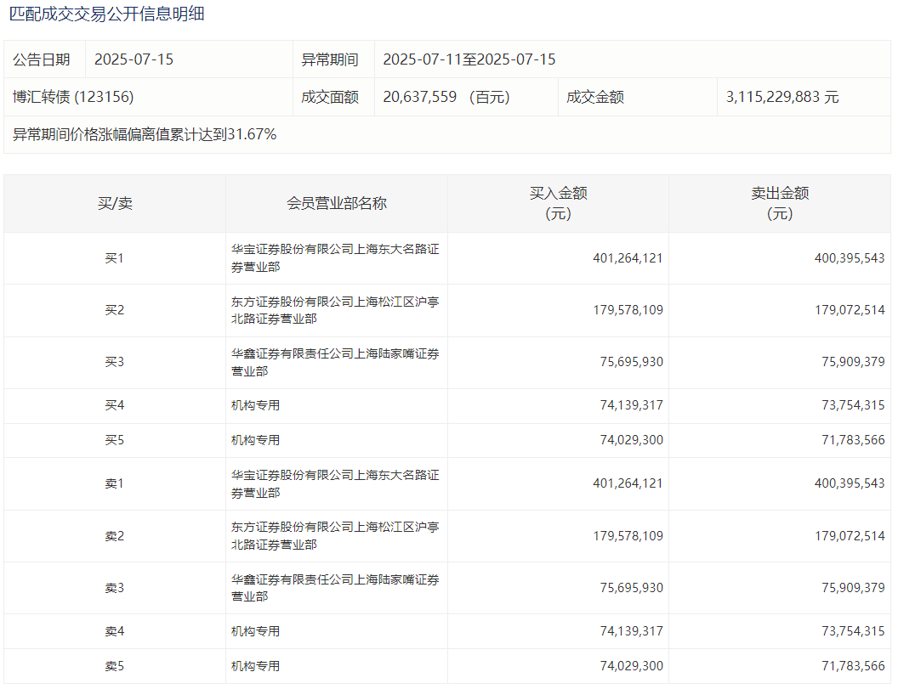
Task: Click the 匹配成交交易公开信息明细 page title
Action: (106, 14)
